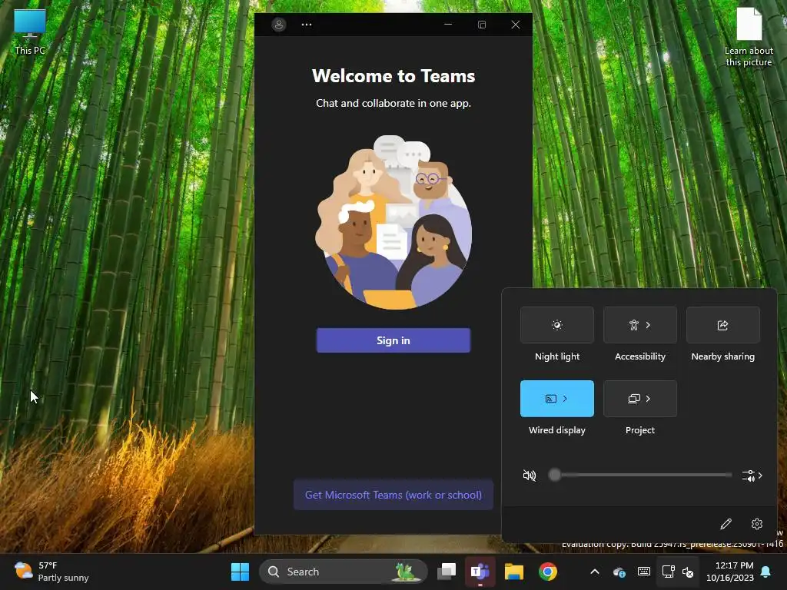
Task: Edit quick settings with pencil icon
Action: pos(726,524)
